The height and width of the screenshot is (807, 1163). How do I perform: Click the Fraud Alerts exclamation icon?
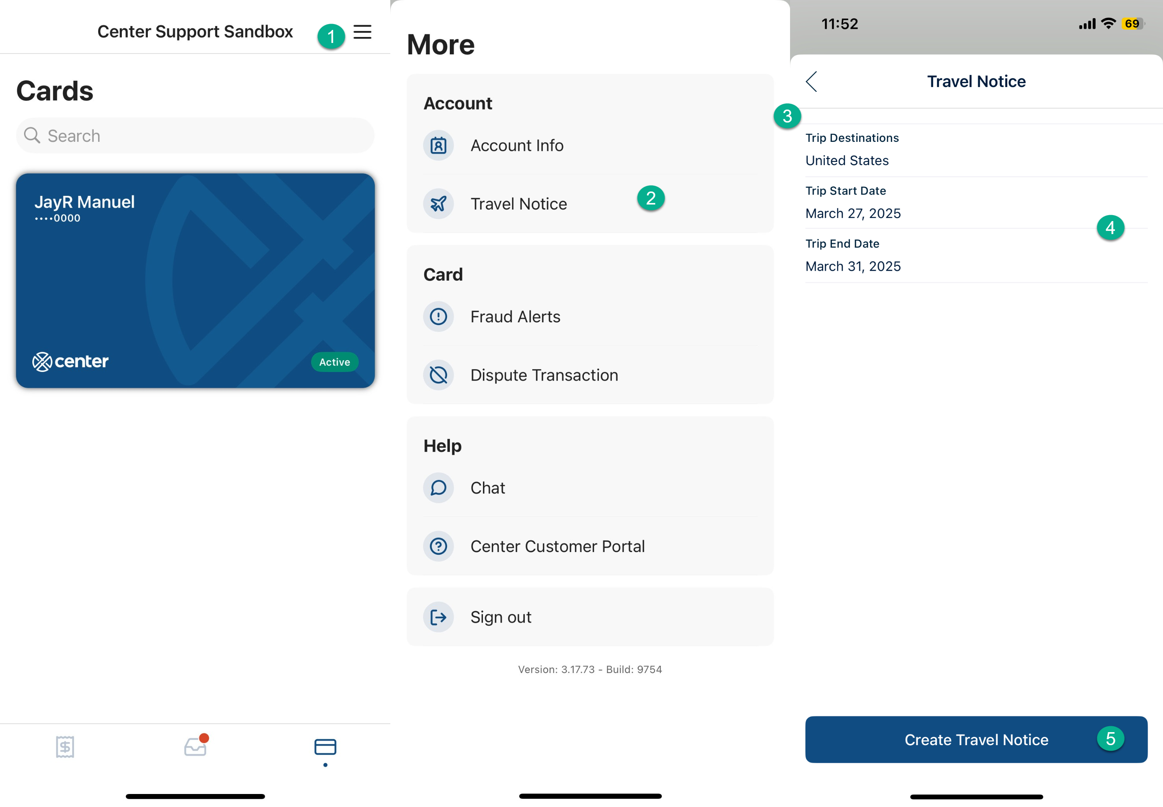click(438, 316)
